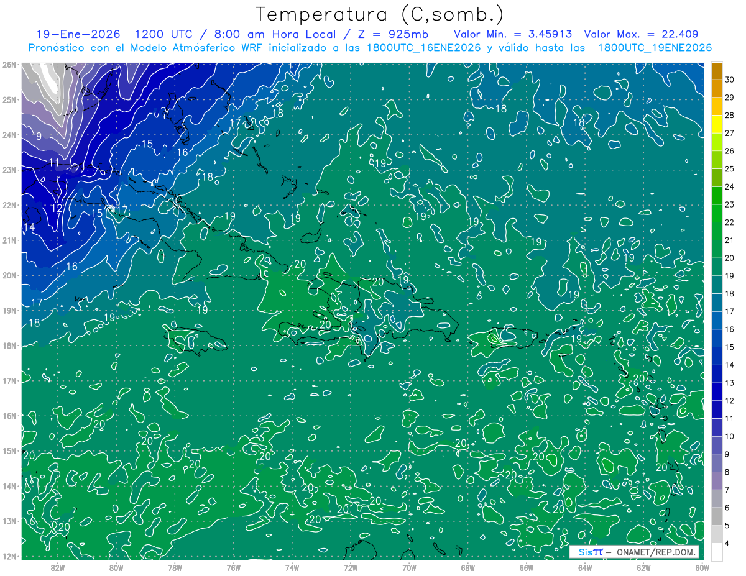This screenshot has height=576, width=746.
Task: Click the "11" contour label near 23N
Action: (x=54, y=163)
